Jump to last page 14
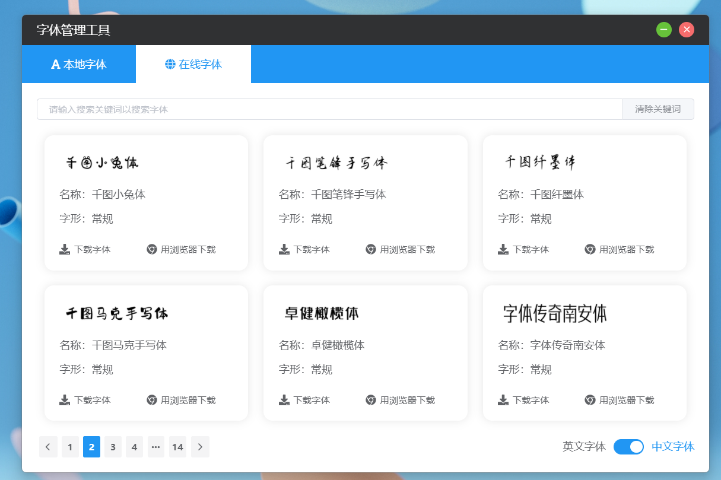Image resolution: width=721 pixels, height=480 pixels. pyautogui.click(x=177, y=447)
